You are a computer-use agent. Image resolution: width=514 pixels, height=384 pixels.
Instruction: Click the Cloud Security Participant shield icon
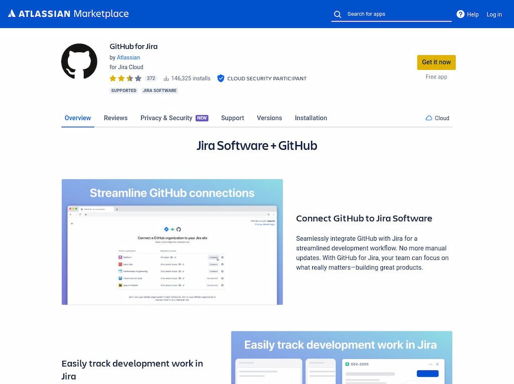click(x=221, y=78)
